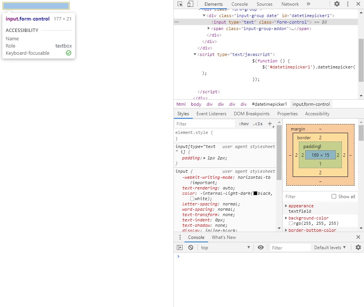Toggle the .cls class editor button
The width and height of the screenshot is (364, 307).
pos(258,124)
